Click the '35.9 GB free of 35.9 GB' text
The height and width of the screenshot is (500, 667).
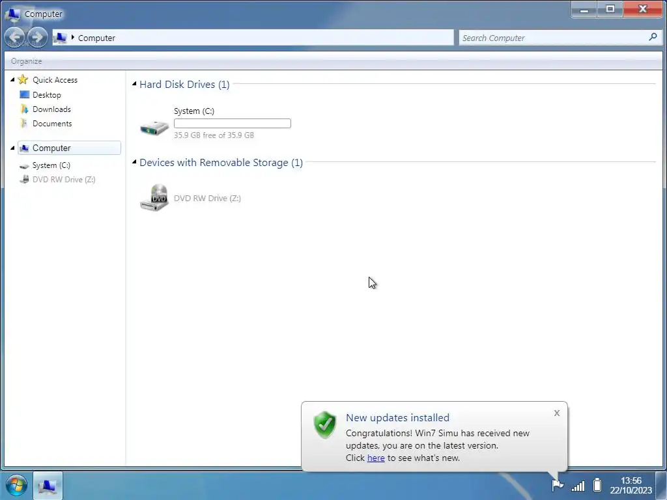(214, 135)
